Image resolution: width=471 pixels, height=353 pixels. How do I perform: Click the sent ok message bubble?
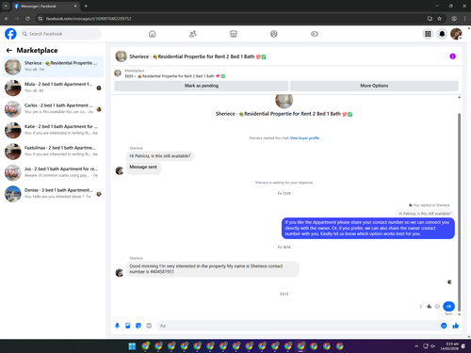click(448, 306)
